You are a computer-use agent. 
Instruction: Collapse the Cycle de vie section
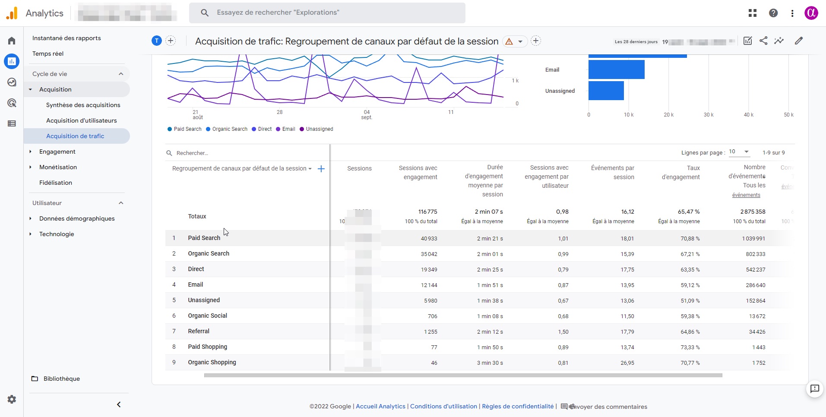121,74
